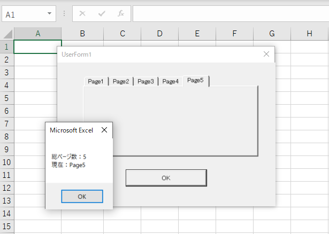Select column H header
329x234 pixels.
pos(310,34)
